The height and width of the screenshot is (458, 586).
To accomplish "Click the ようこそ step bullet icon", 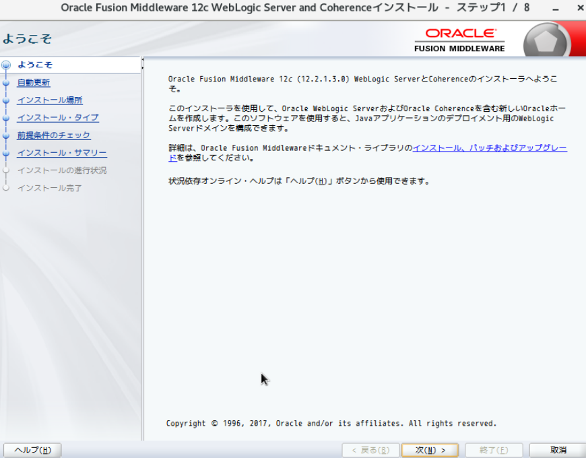I will pos(6,65).
